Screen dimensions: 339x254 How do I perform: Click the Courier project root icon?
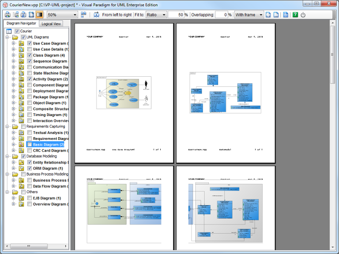point(9,31)
